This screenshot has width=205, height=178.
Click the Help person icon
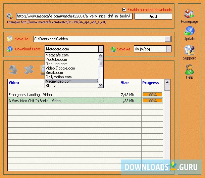189,69
